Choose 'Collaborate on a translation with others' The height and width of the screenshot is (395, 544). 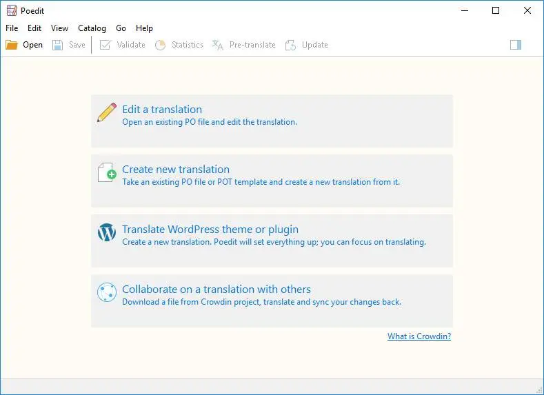[x=216, y=290]
